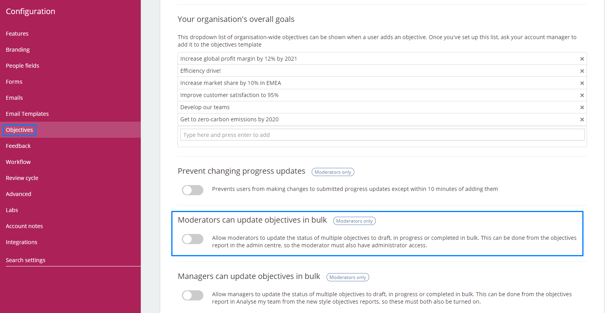Open the Features configuration section
The height and width of the screenshot is (313, 605).
coord(17,34)
